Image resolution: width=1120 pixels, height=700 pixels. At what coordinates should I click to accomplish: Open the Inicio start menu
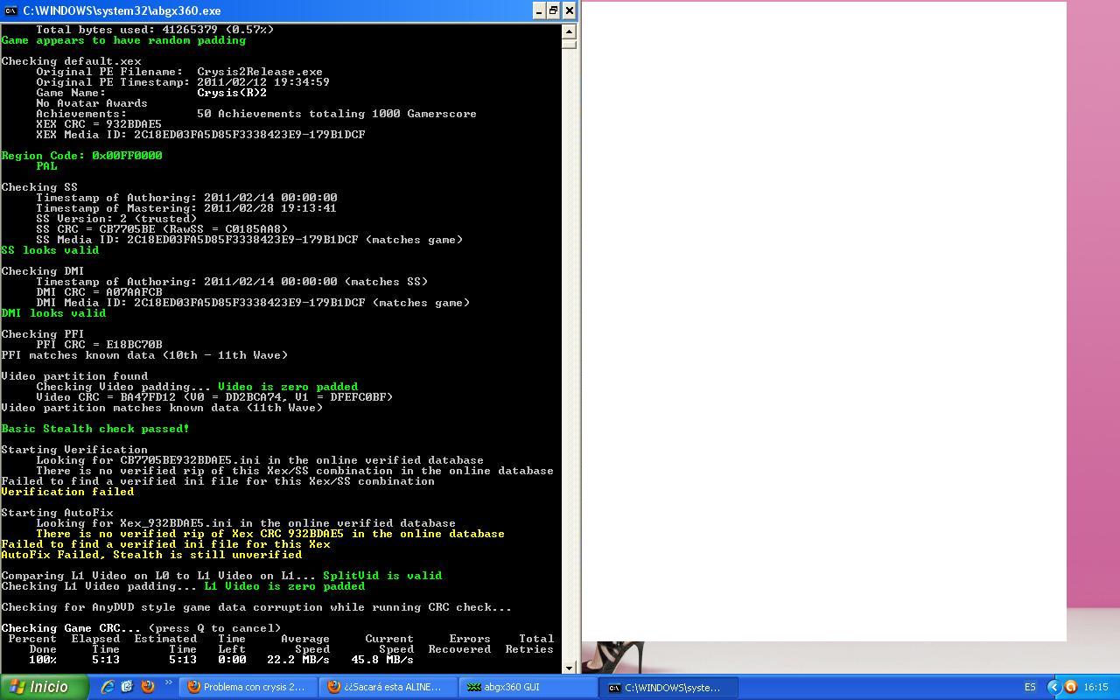tap(44, 687)
